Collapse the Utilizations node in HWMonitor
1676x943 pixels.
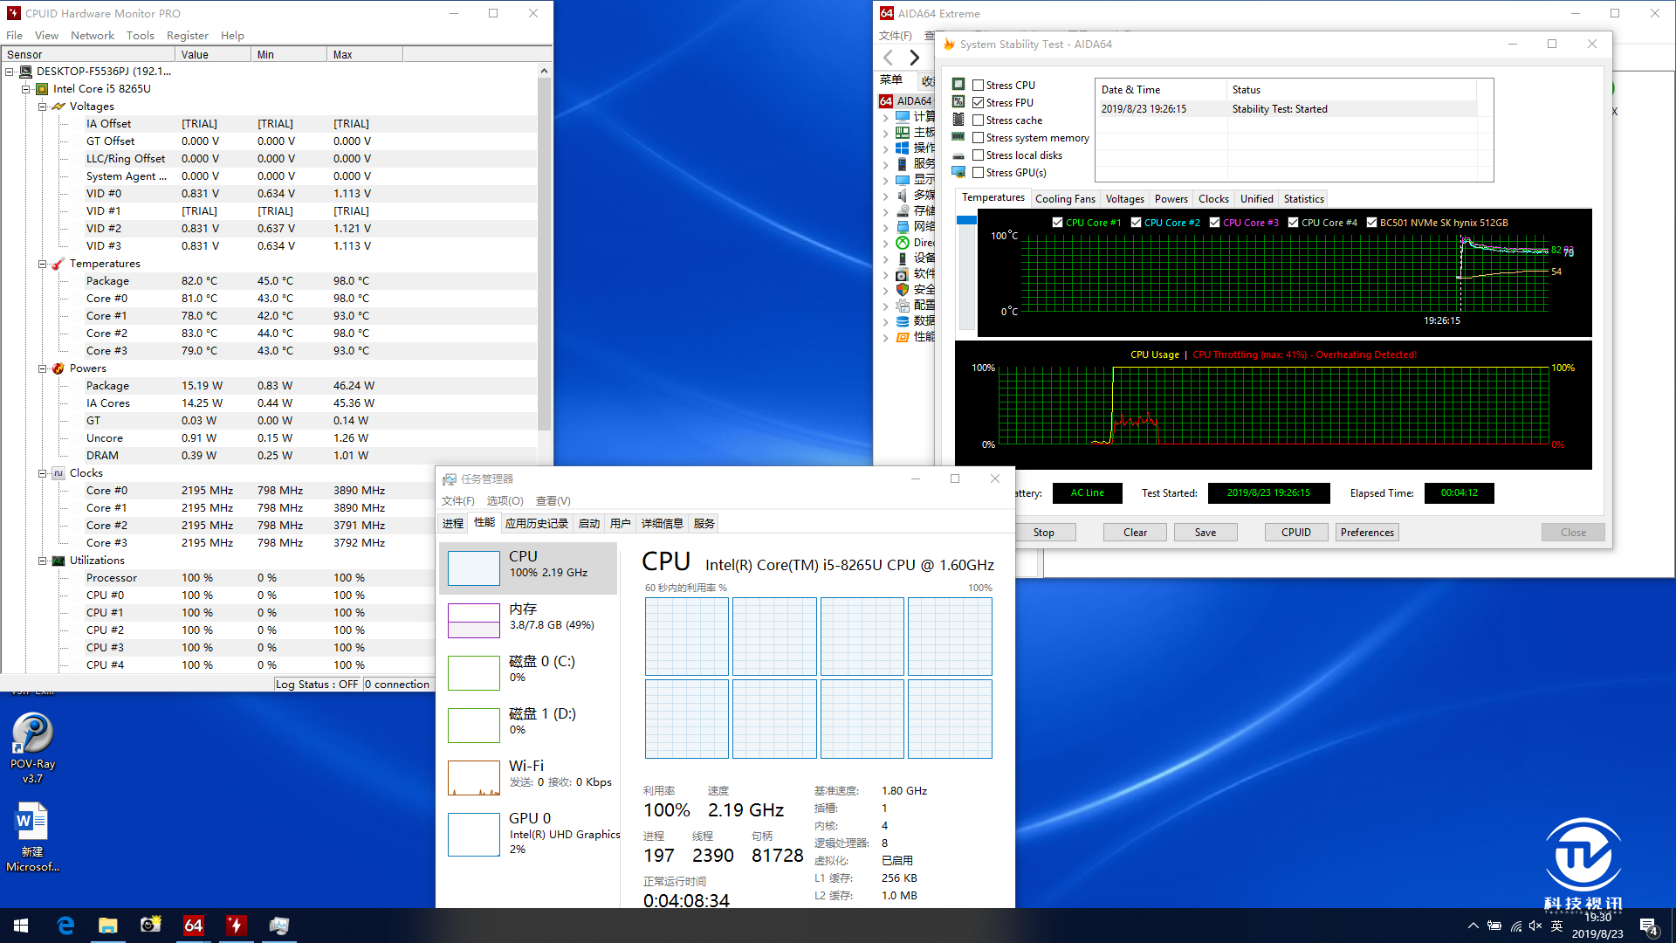[42, 561]
